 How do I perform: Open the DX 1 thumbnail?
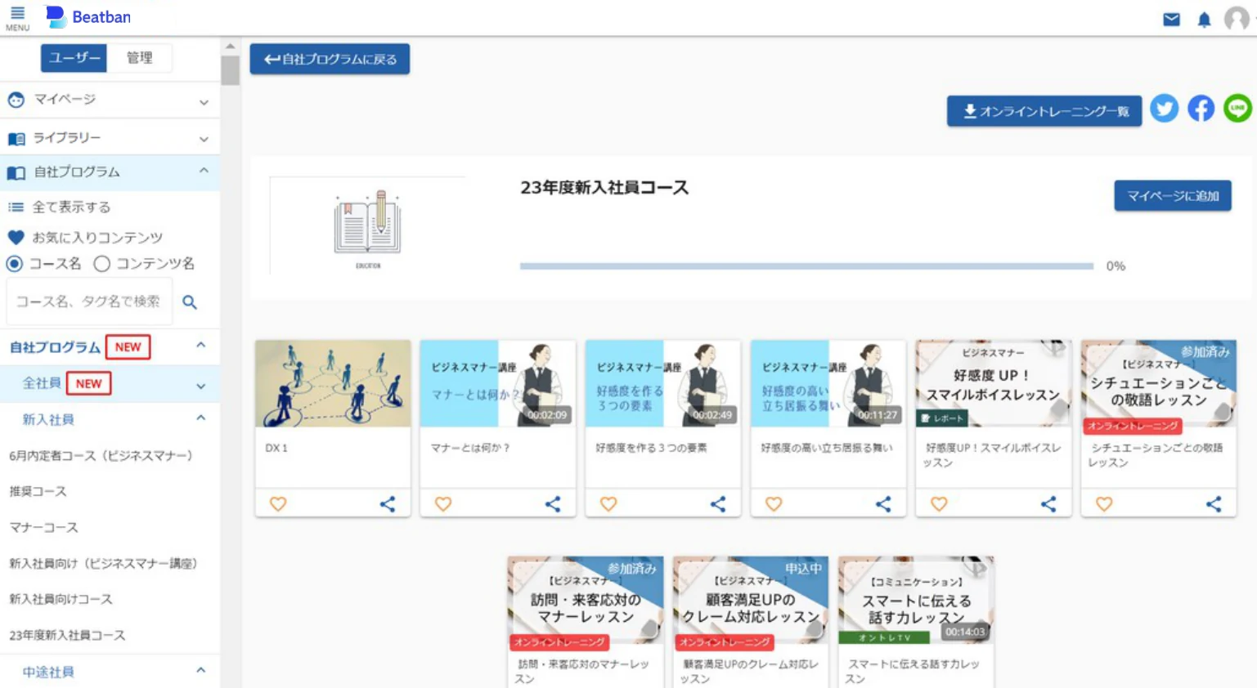click(333, 383)
